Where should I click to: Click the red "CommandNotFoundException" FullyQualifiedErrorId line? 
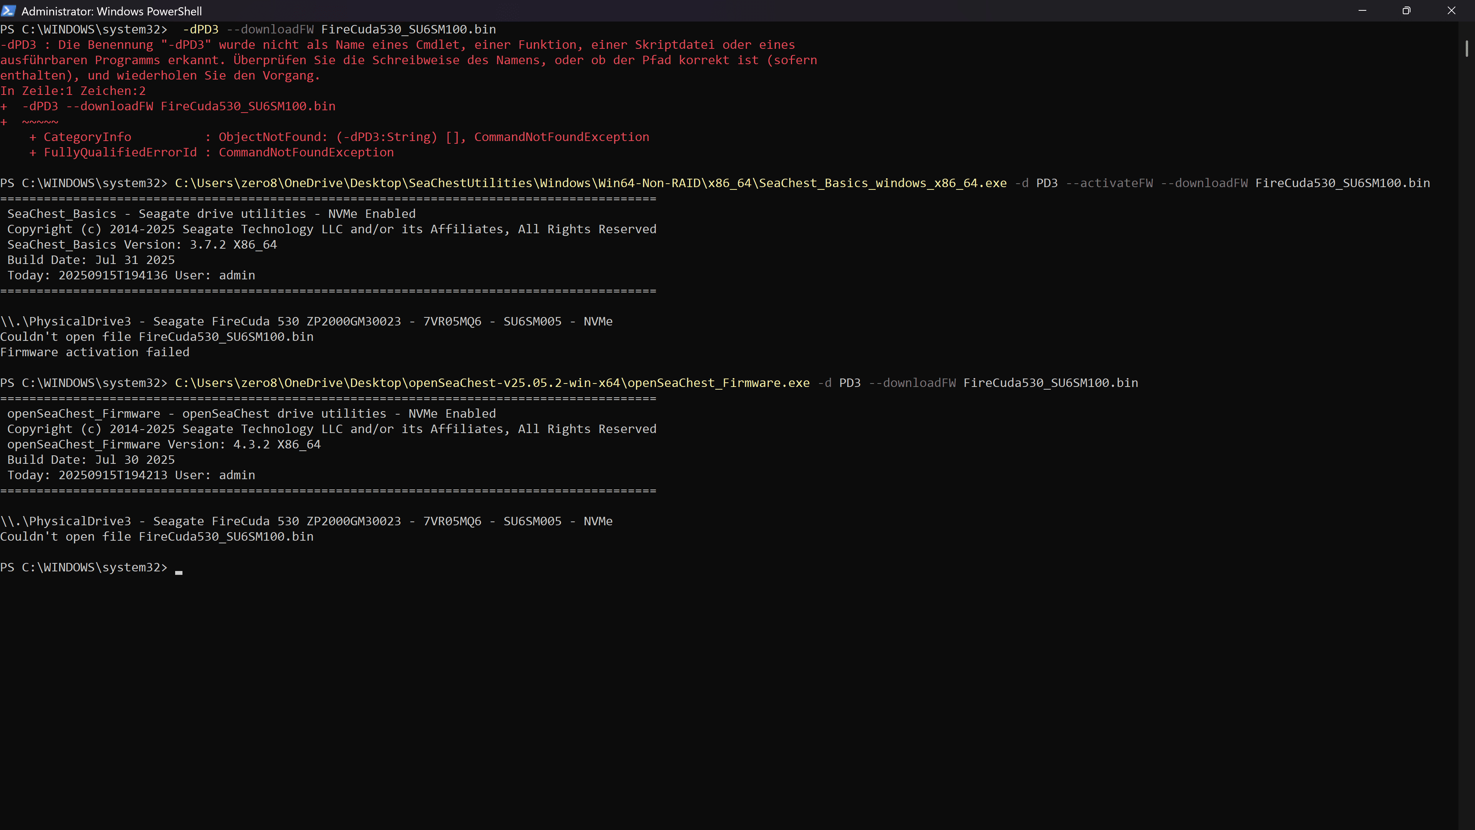click(212, 153)
